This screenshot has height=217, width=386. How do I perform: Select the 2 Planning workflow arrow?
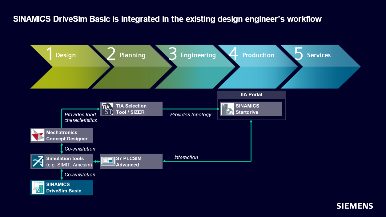pos(132,66)
